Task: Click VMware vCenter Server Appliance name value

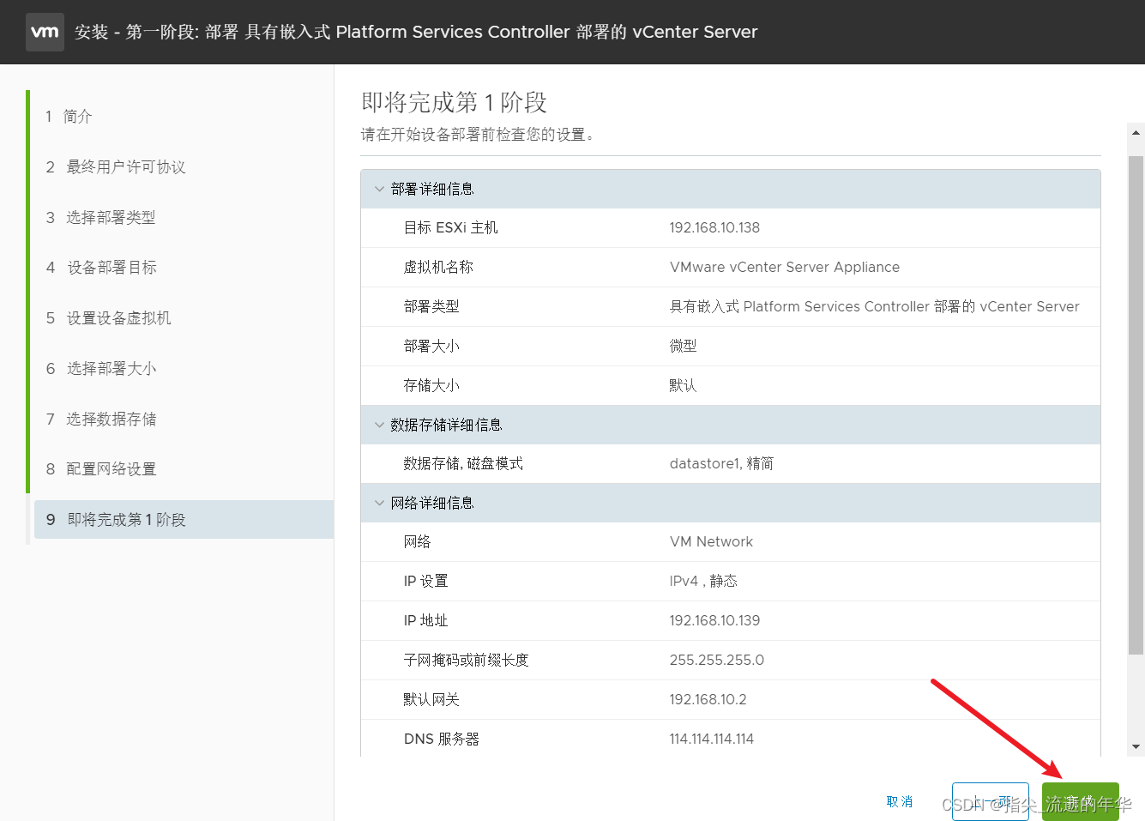Action: 785,267
